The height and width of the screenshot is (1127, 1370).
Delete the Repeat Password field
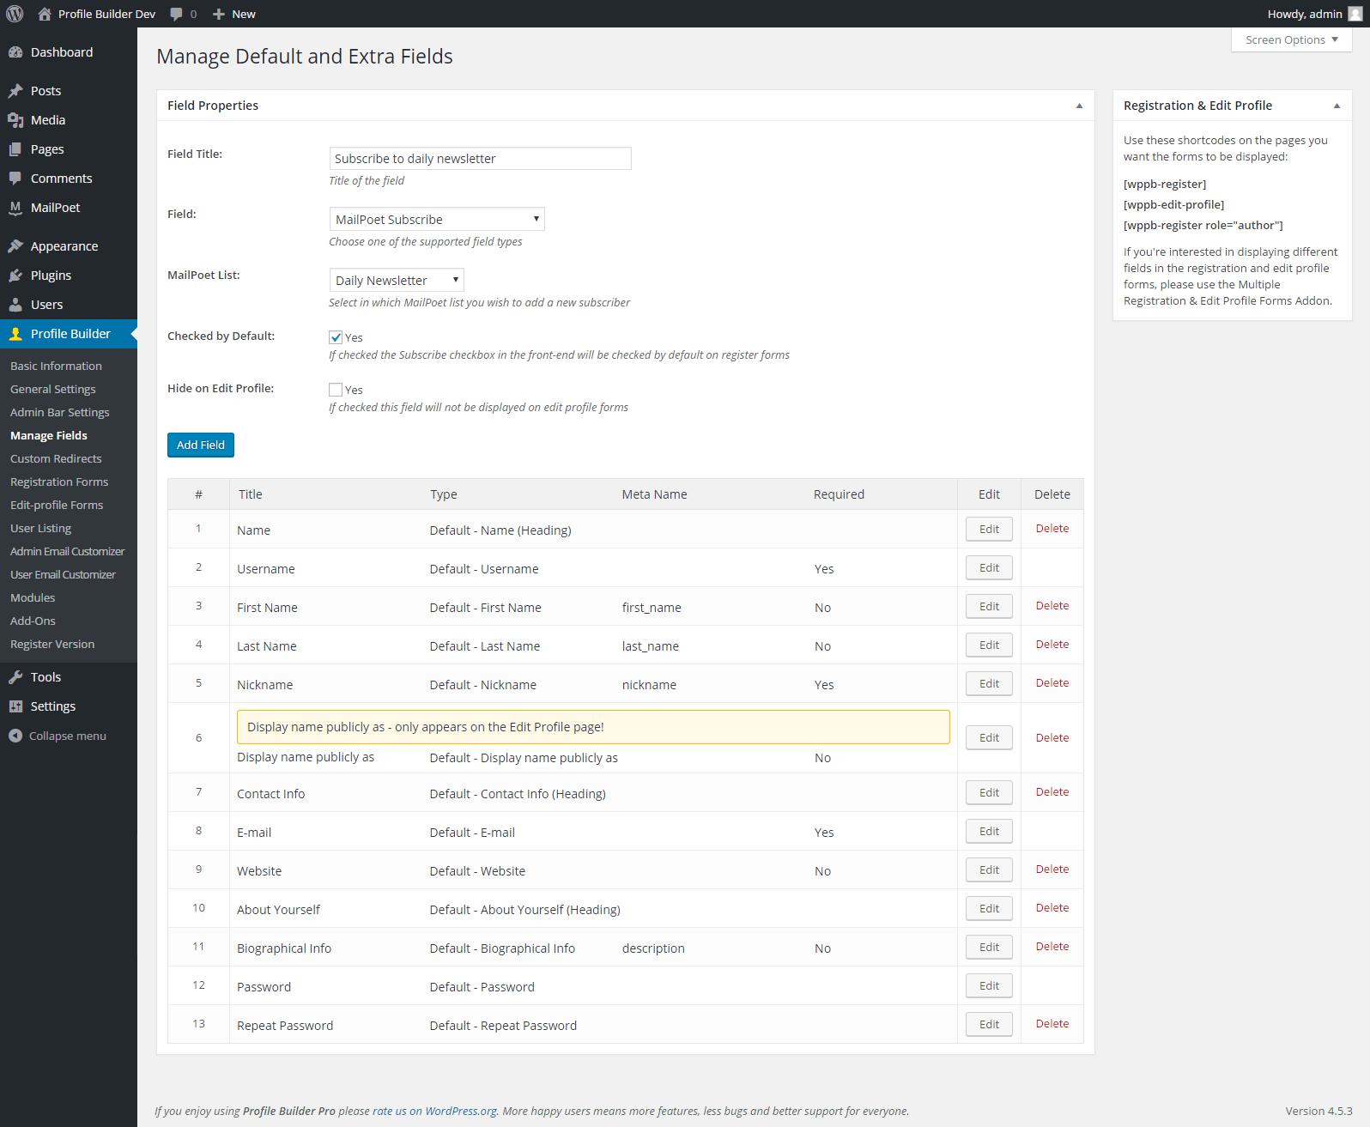coord(1052,1024)
